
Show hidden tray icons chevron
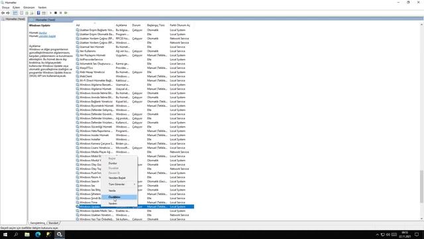point(377,234)
